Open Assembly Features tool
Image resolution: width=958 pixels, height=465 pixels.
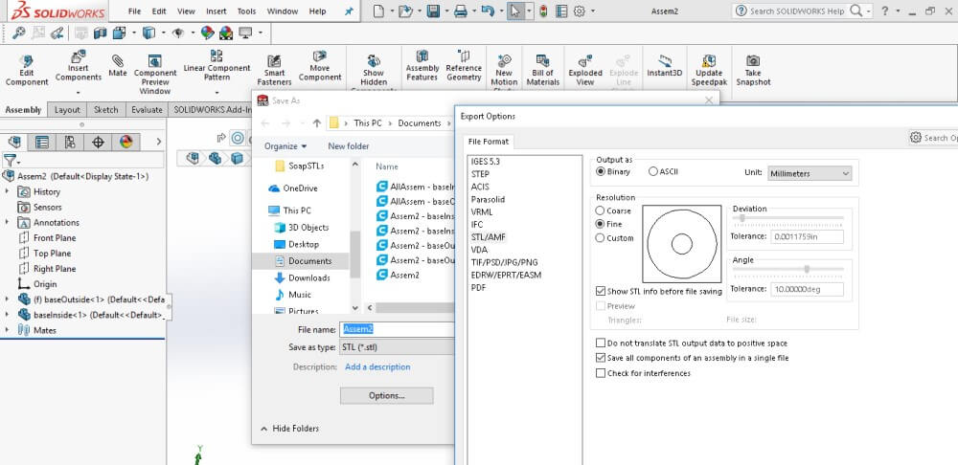click(422, 66)
